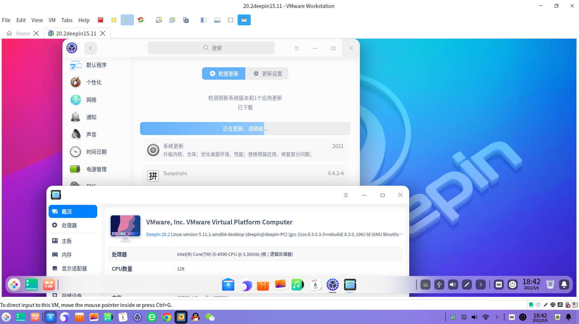Viewport: 579px width, 324px height.
Task: Switch to the 检查更新 tab
Action: pos(224,73)
